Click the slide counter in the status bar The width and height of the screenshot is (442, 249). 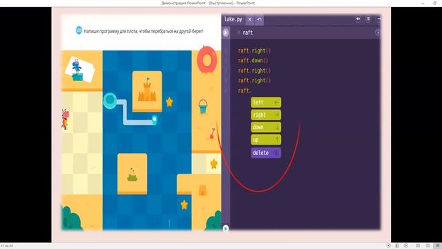click(x=7, y=246)
